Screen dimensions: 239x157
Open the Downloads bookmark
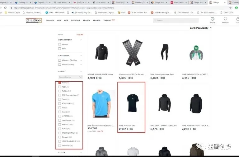(105, 12)
